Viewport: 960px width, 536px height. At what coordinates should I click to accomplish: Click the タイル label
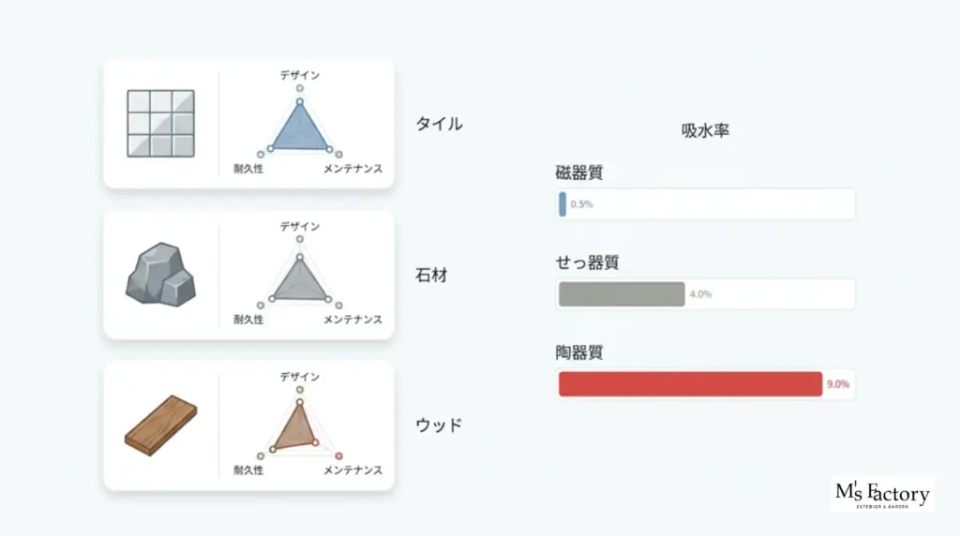click(439, 124)
